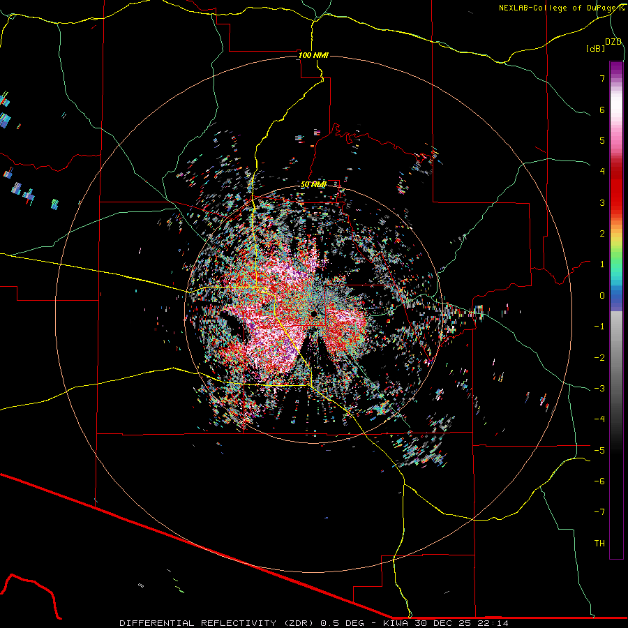The width and height of the screenshot is (628, 628).
Task: Select the -1 tick on the color scale
Action: coord(599,327)
